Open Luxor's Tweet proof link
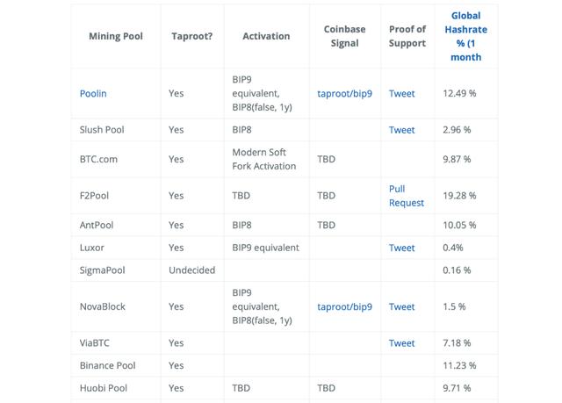 coord(401,248)
